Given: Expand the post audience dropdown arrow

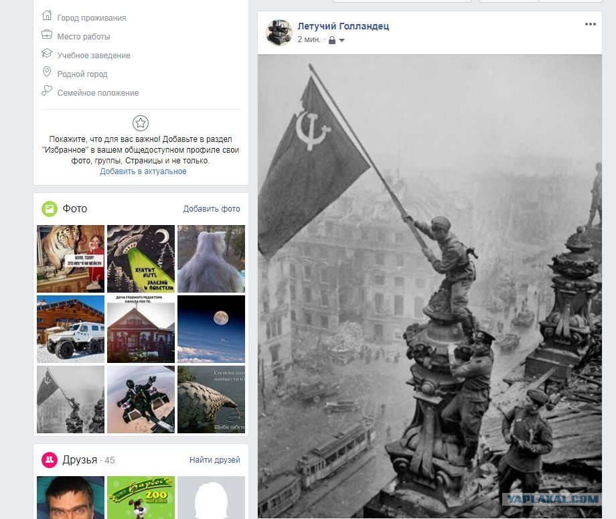Looking at the screenshot, I should [341, 40].
